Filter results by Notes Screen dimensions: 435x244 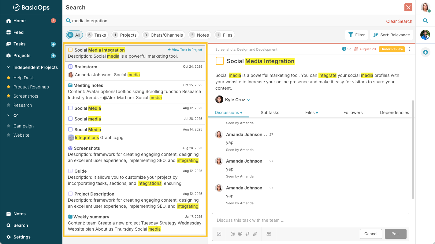[200, 35]
